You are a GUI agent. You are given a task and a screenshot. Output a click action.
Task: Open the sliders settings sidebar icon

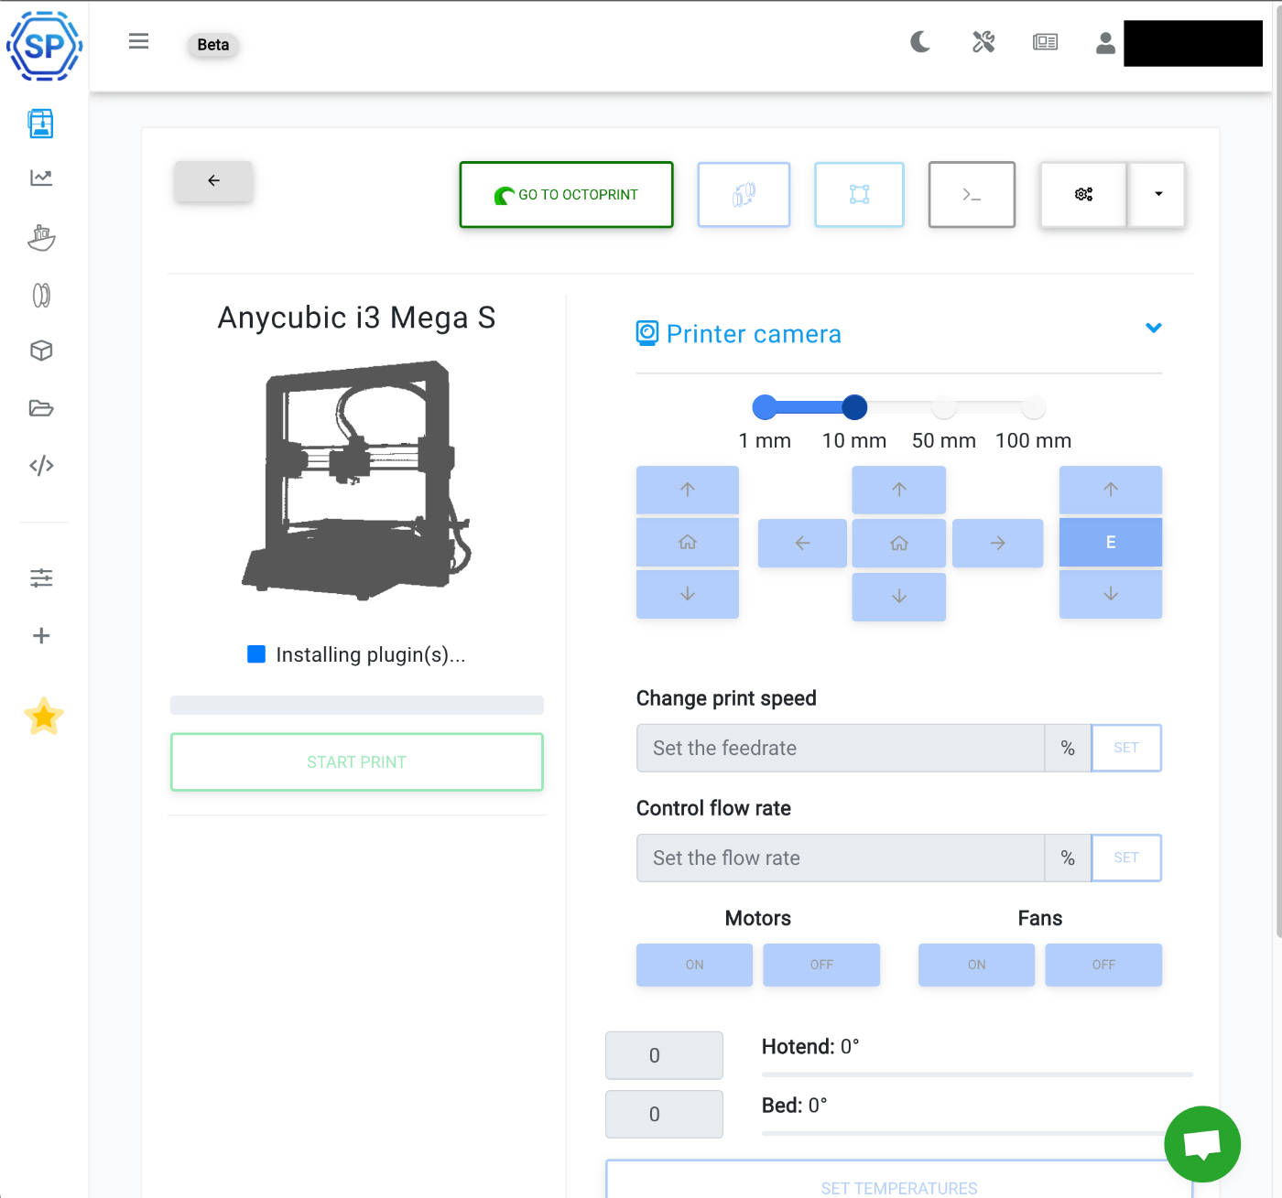click(x=41, y=578)
